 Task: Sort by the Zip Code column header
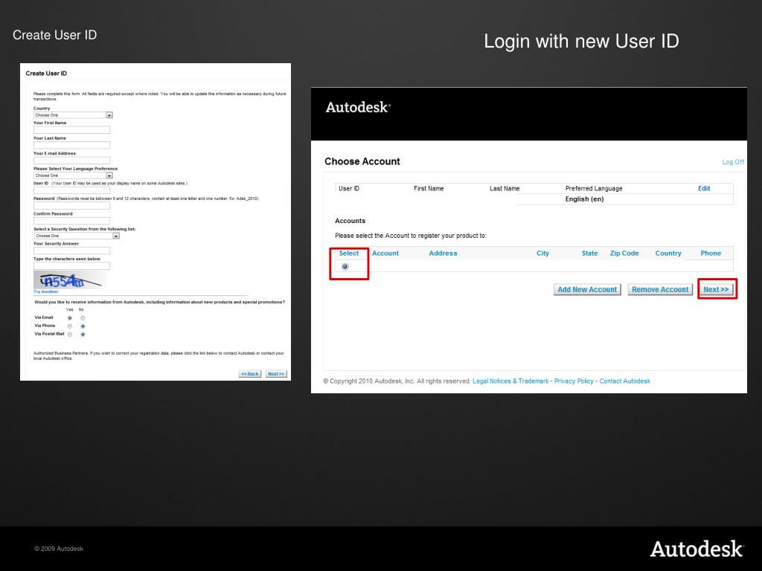click(x=624, y=254)
